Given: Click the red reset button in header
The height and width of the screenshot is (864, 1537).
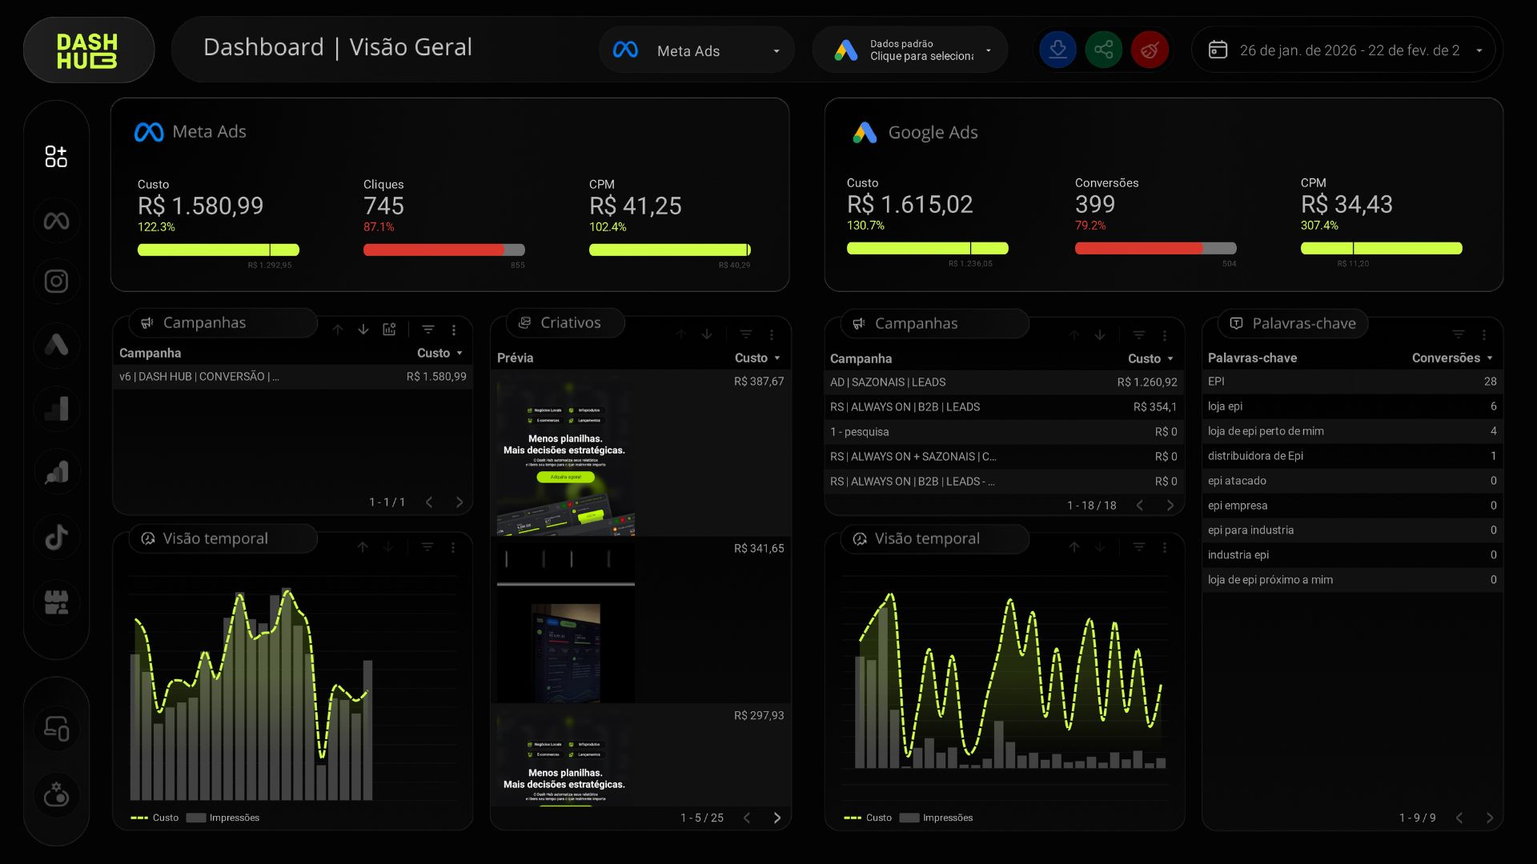Looking at the screenshot, I should [x=1150, y=50].
